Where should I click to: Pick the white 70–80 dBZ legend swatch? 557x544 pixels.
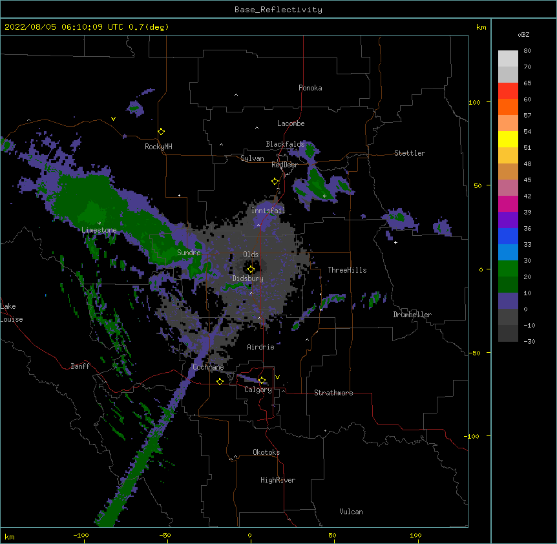tap(508, 59)
